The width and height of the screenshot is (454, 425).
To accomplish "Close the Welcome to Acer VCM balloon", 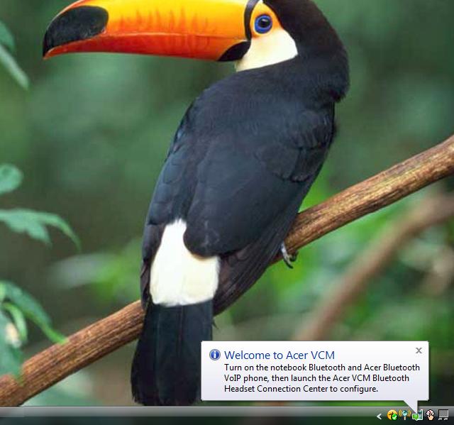I will [x=419, y=351].
